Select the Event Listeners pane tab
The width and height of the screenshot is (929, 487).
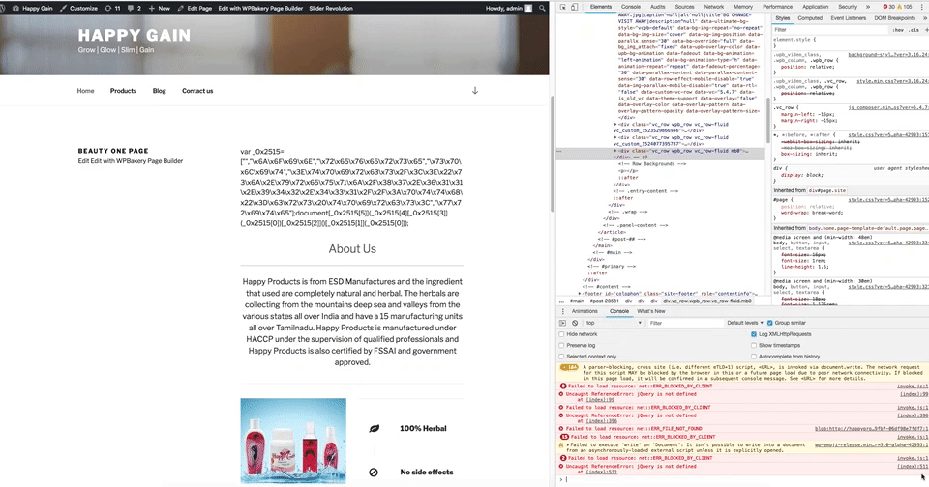pos(848,18)
